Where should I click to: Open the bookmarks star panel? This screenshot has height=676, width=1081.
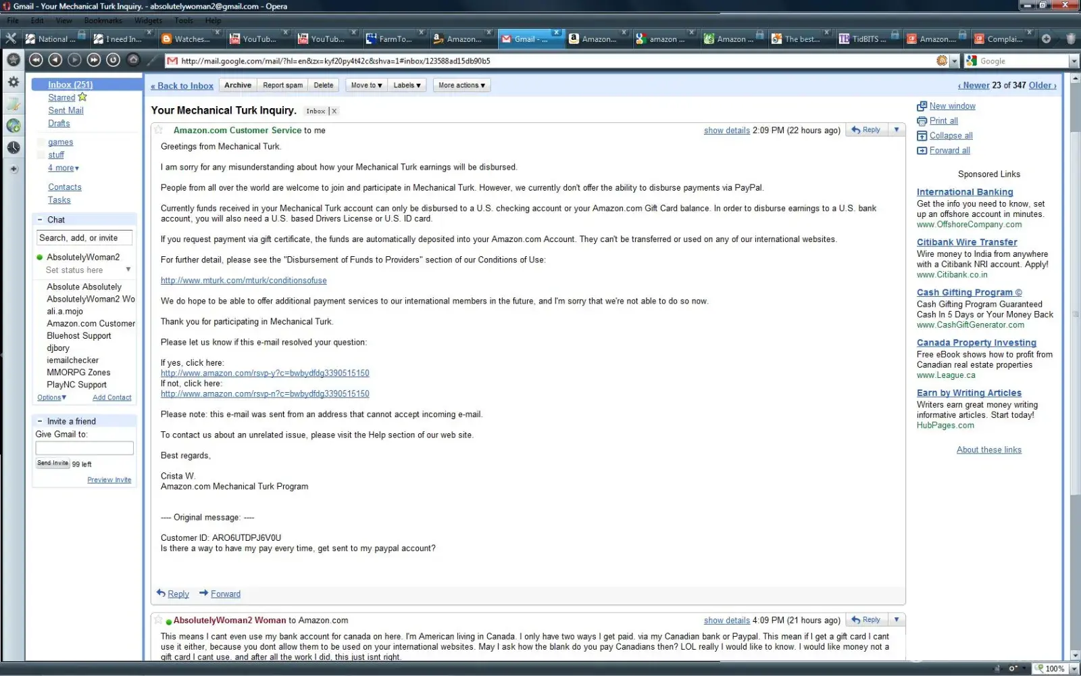point(13,59)
